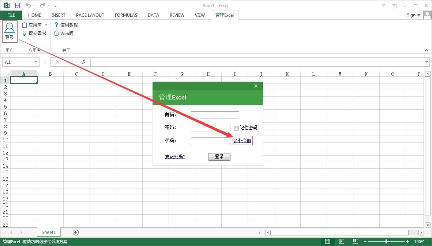Click the 100% zoom level

coord(419,242)
